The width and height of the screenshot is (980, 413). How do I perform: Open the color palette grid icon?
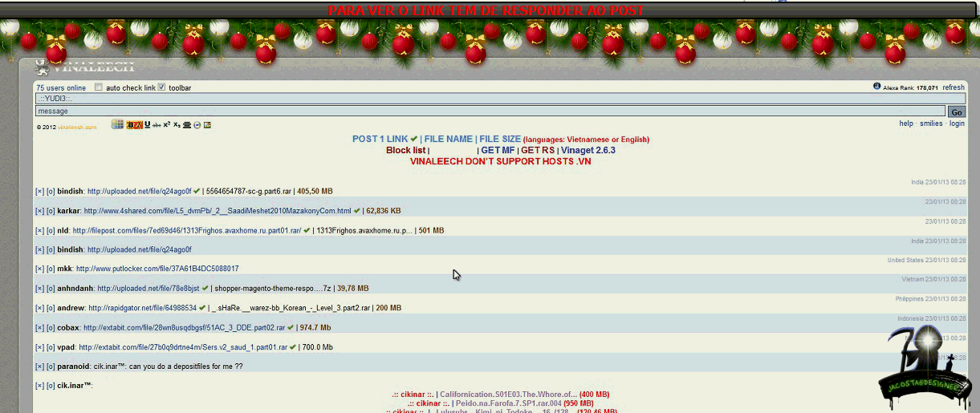coord(117,124)
